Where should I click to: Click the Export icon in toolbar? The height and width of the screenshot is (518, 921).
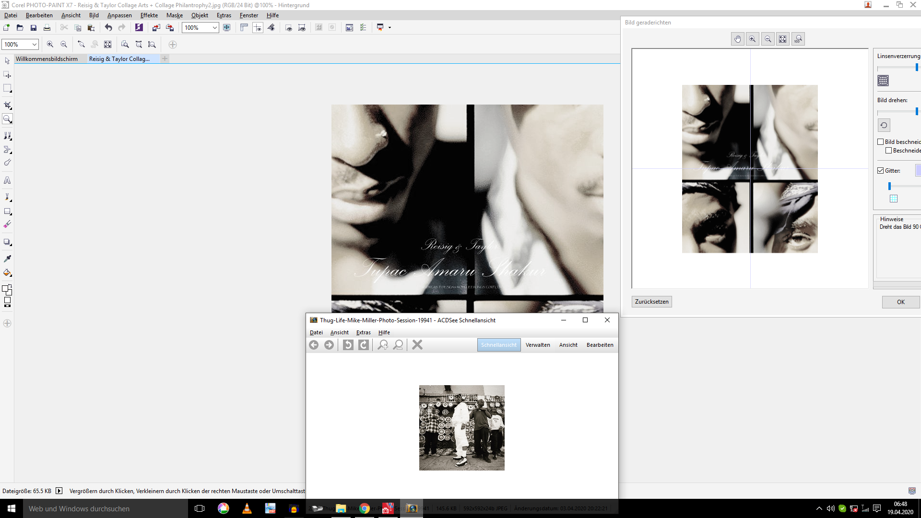pyautogui.click(x=170, y=28)
